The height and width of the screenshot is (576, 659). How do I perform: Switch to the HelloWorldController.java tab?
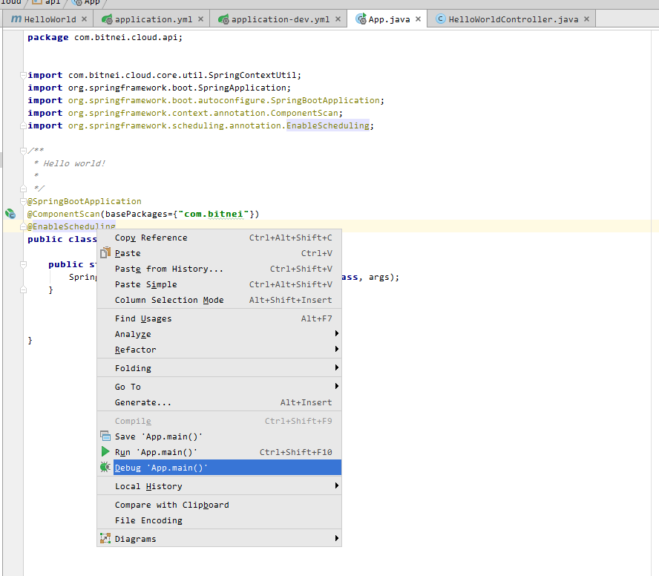[x=513, y=19]
